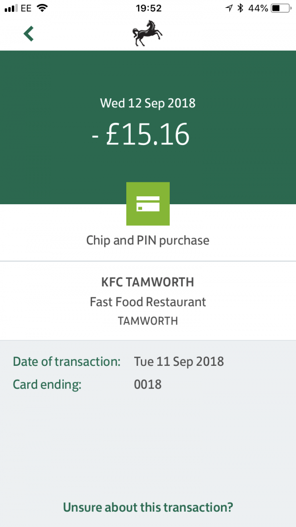Tap the Wed 12 Sep 2018 date
The width and height of the screenshot is (296, 527).
click(148, 103)
